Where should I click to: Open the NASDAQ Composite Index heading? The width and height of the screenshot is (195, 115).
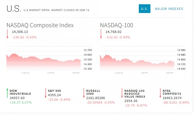[x=40, y=25]
